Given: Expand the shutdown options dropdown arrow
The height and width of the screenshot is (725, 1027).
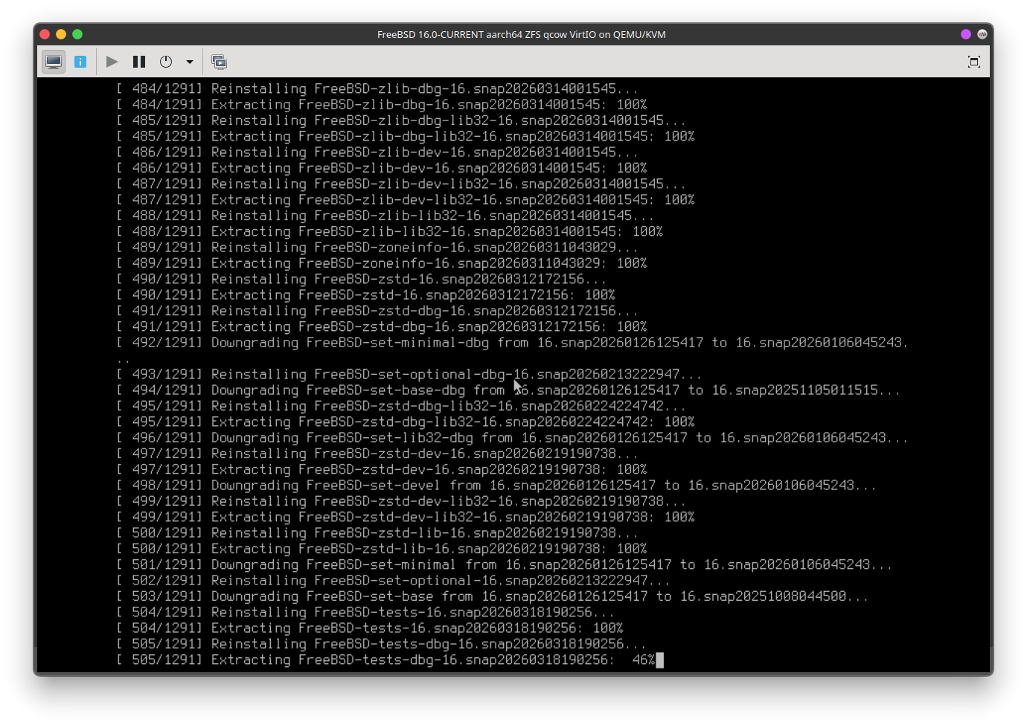Looking at the screenshot, I should click(190, 62).
